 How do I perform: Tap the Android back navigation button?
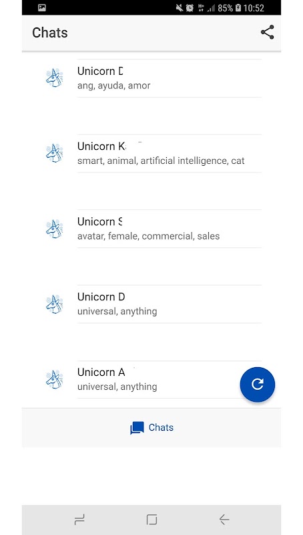coord(224,520)
